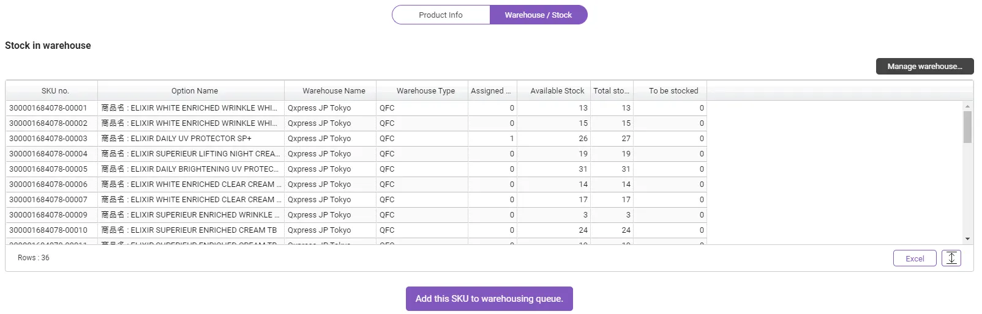Screen dimensions: 982x314
Task: Open the Manage warehouse button
Action: [x=924, y=67]
